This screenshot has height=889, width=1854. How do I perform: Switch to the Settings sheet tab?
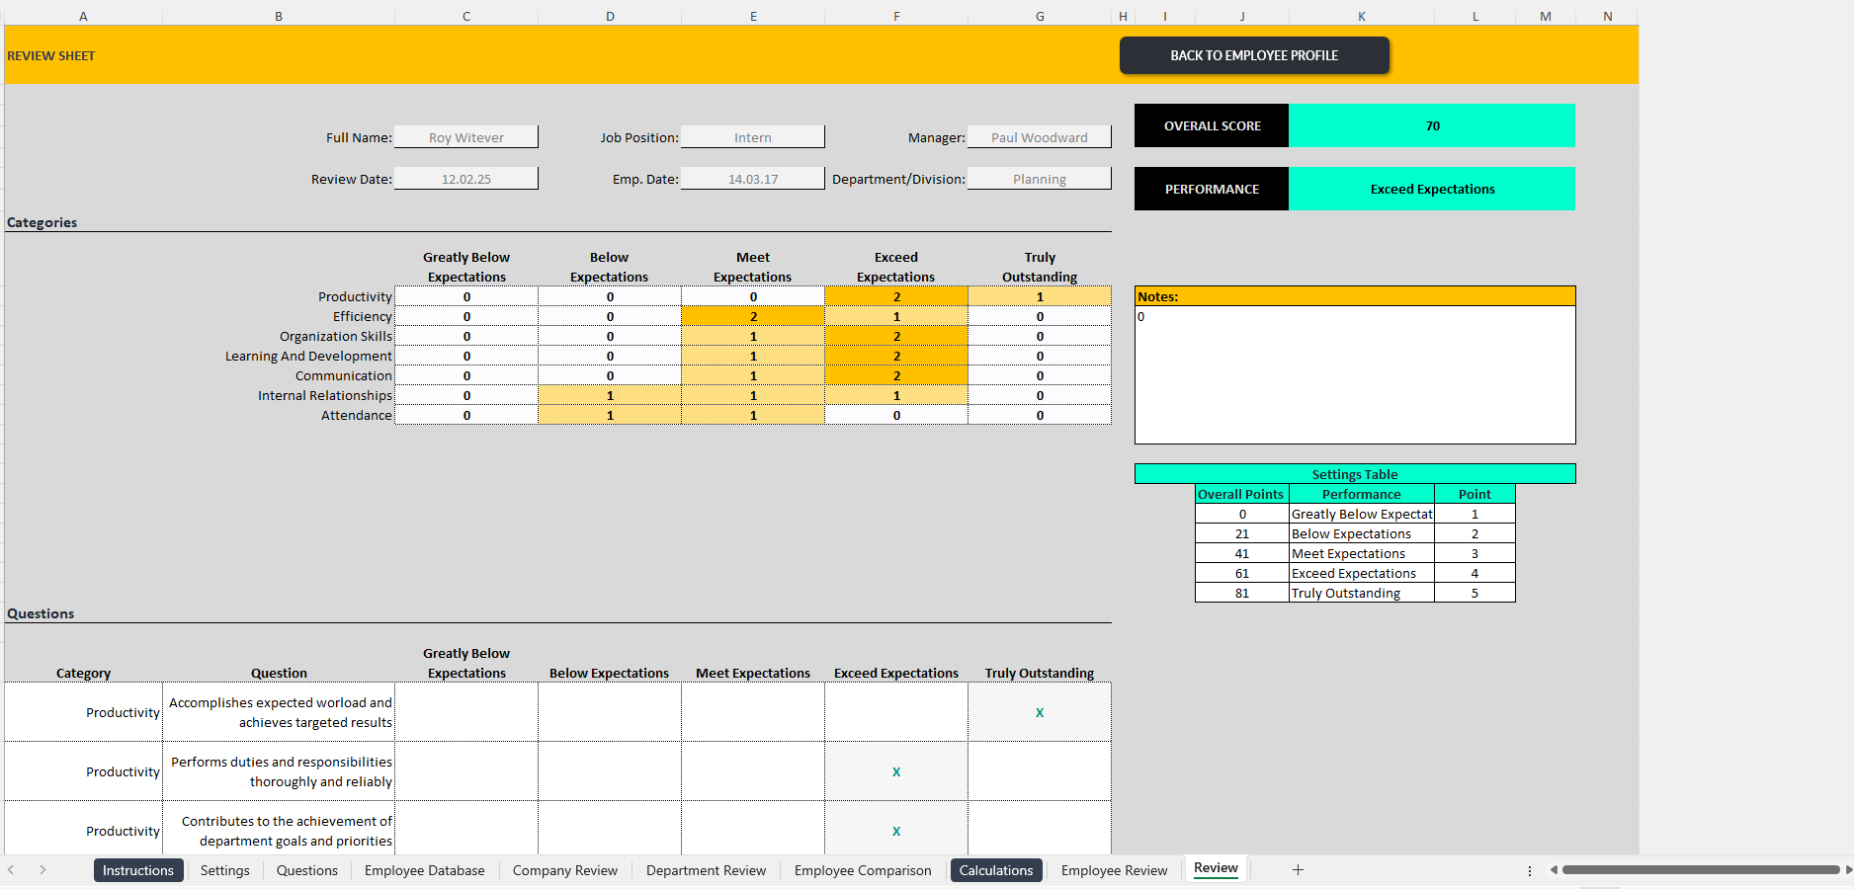224,870
